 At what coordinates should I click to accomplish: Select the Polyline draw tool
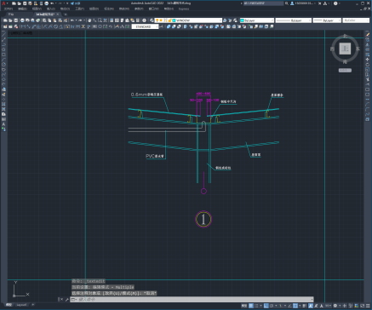[4, 44]
